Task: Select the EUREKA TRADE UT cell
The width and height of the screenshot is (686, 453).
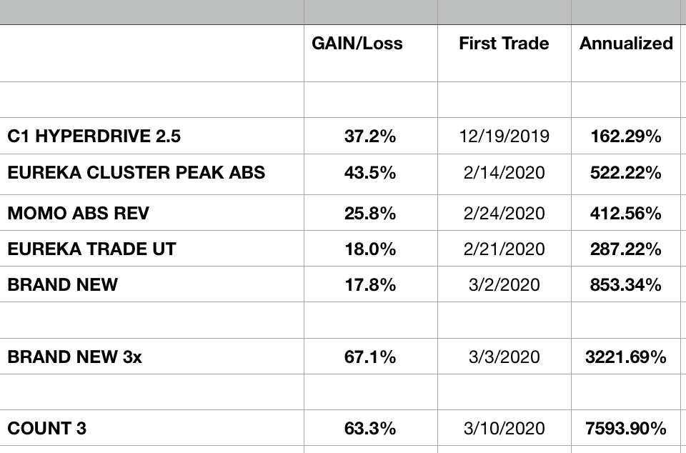Action: [x=91, y=249]
